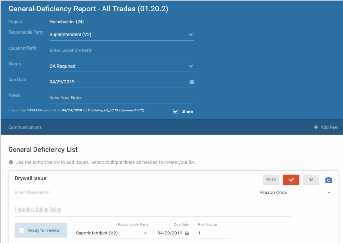Image resolution: width=343 pixels, height=243 pixels.
Task: Enable the Share checkbox
Action: (x=176, y=111)
